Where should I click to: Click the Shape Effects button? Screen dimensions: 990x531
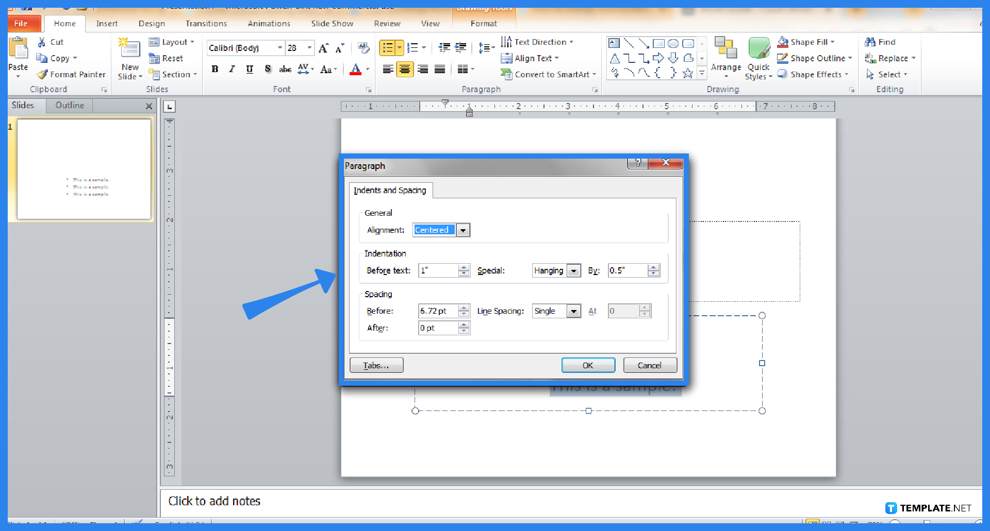(x=813, y=74)
